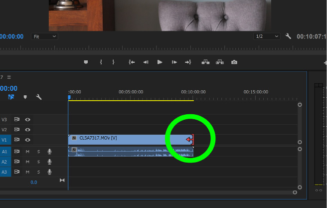Click the audio level meter

tap(319, 134)
